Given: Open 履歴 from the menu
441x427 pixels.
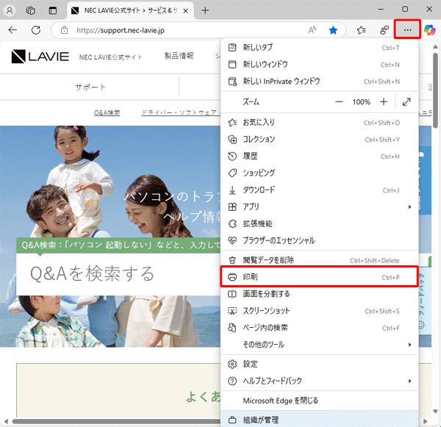Looking at the screenshot, I should pyautogui.click(x=320, y=157).
